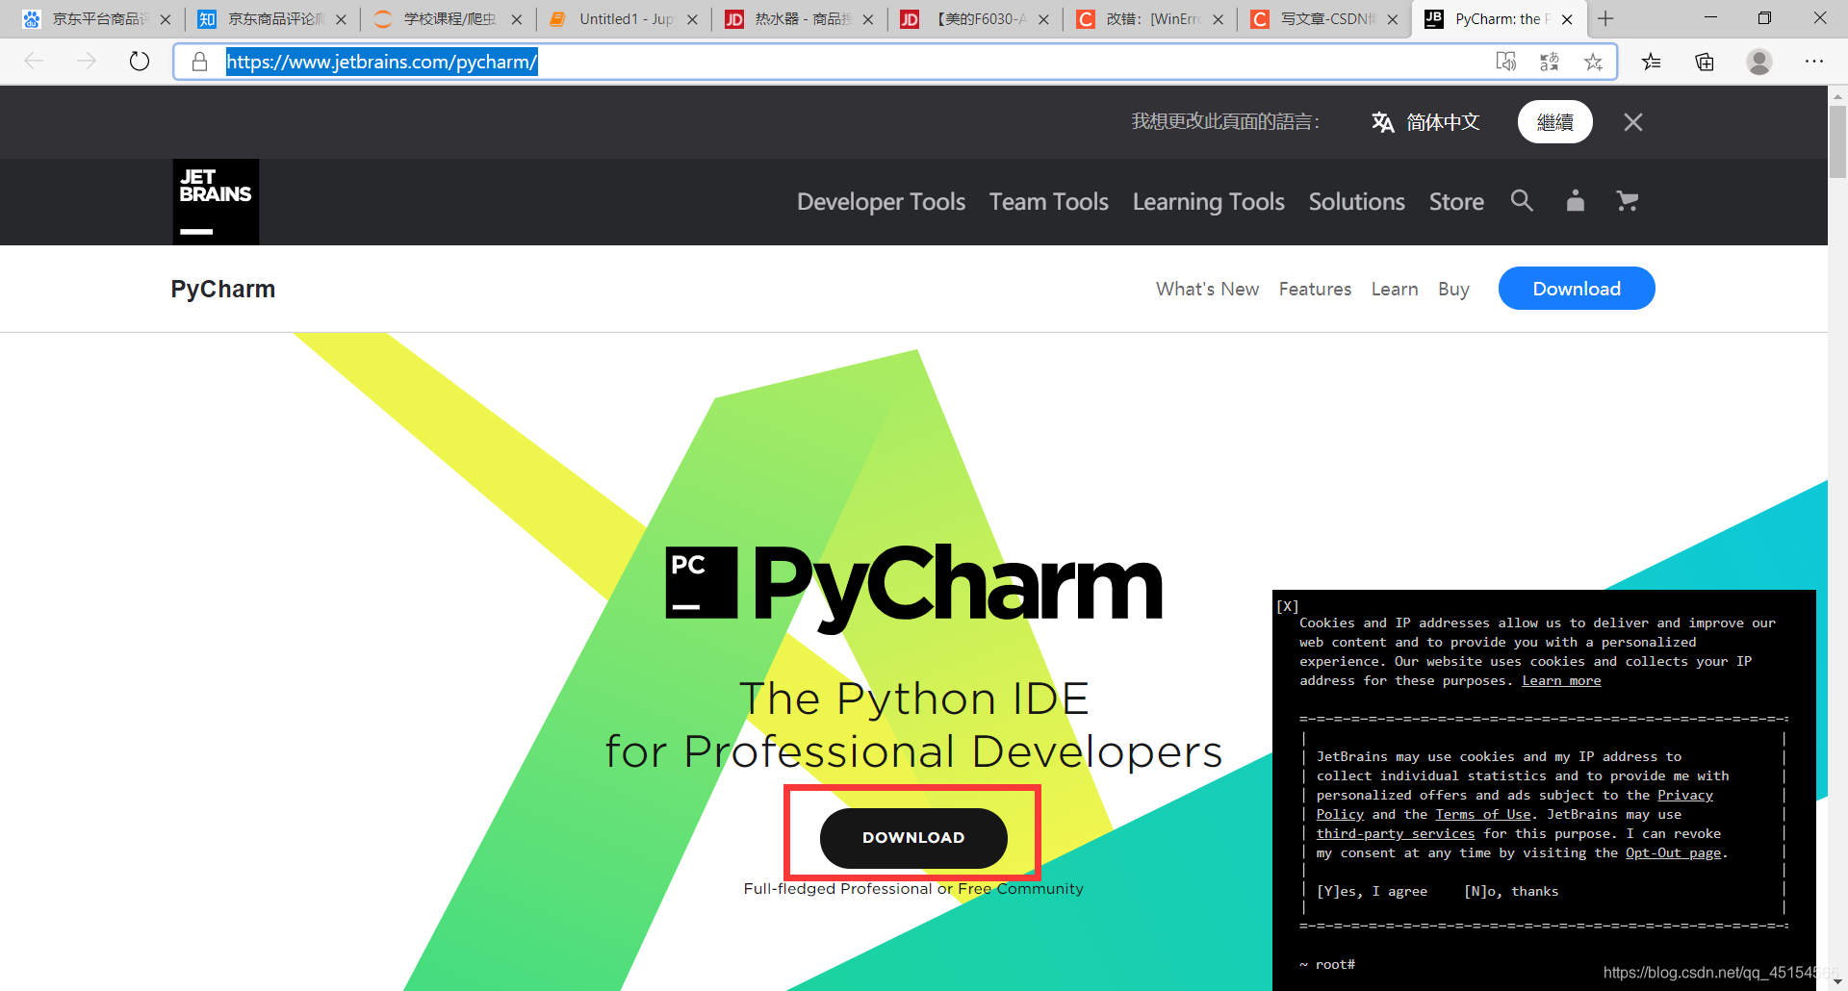Open the site search magnifier icon

(1522, 201)
